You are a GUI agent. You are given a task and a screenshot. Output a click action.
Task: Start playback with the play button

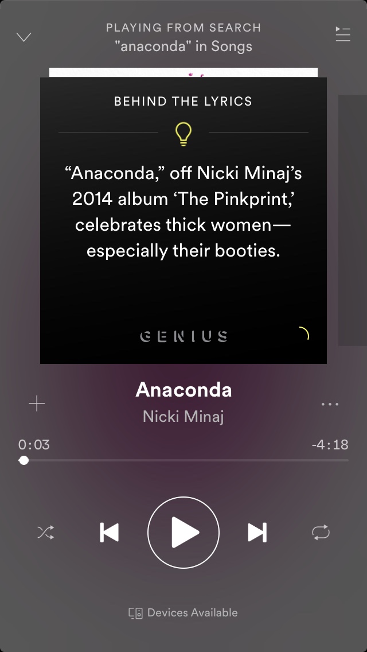[x=183, y=532]
